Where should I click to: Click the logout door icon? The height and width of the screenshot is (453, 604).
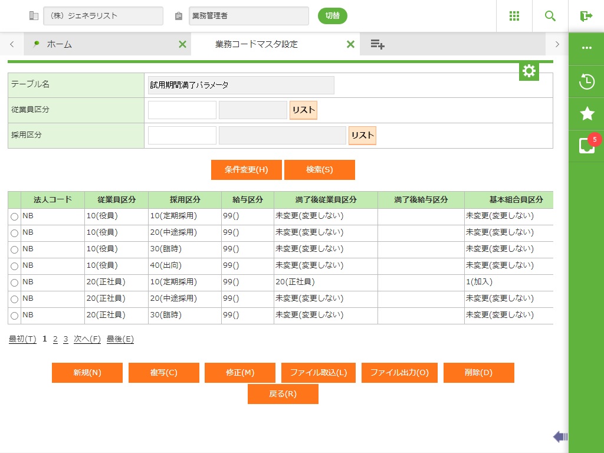(x=586, y=16)
